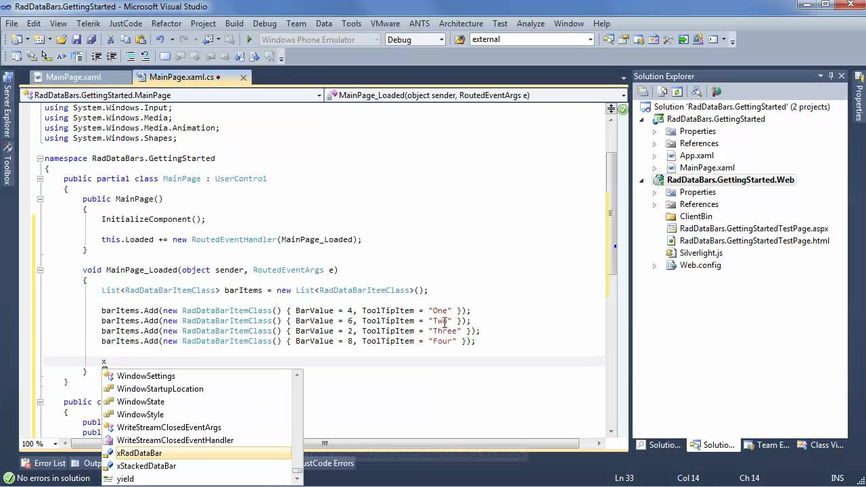Click Show All Files in Solution Explorer

[662, 91]
